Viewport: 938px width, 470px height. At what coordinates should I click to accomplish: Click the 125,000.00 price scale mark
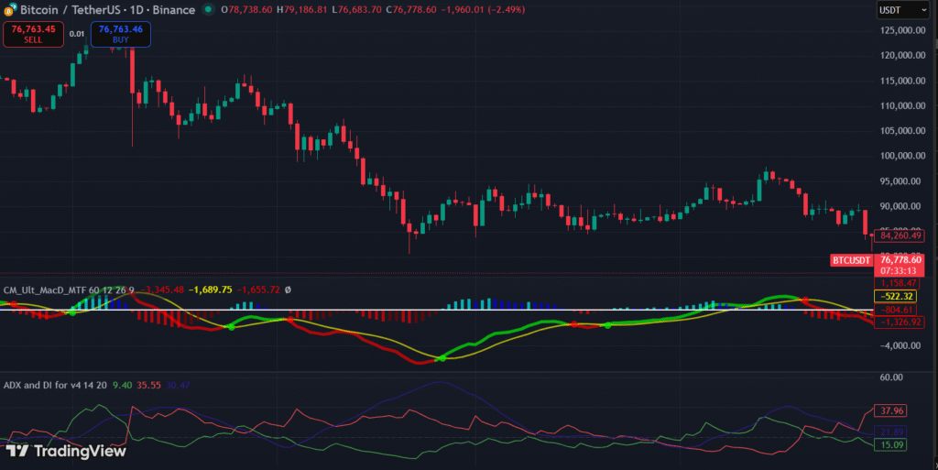902,29
